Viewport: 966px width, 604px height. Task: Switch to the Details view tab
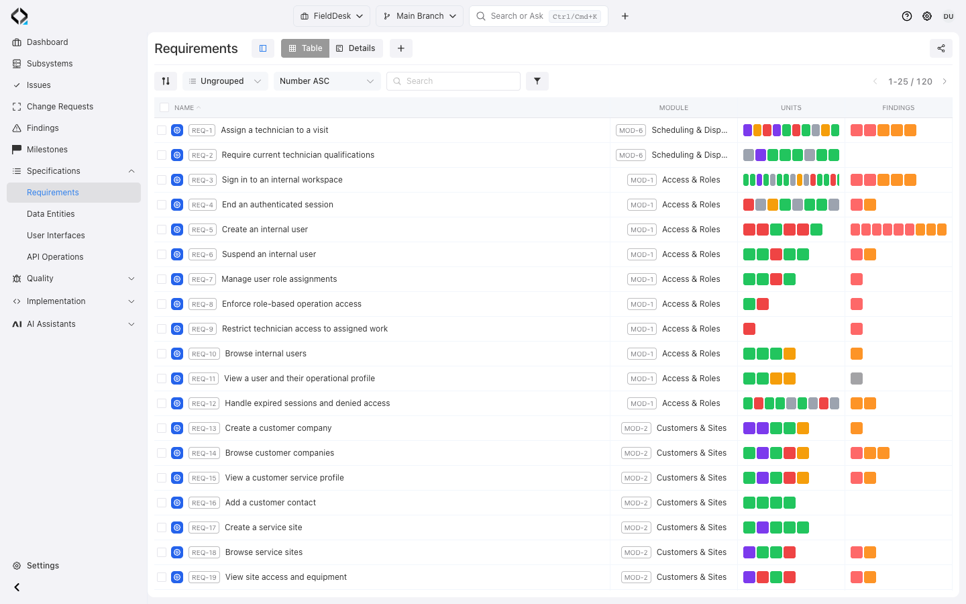[x=356, y=48]
